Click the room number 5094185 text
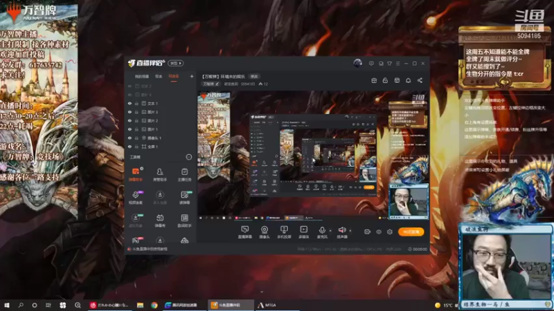Image resolution: width=554 pixels, height=311 pixels. pyautogui.click(x=248, y=84)
